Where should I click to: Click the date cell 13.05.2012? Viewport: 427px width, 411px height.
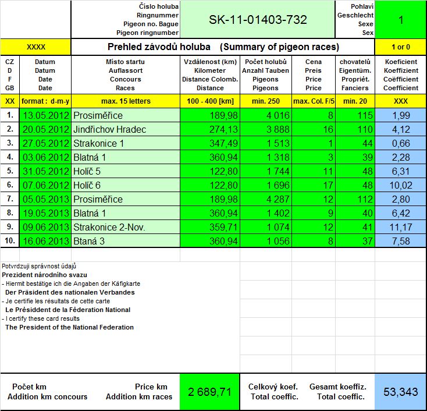[45, 116]
